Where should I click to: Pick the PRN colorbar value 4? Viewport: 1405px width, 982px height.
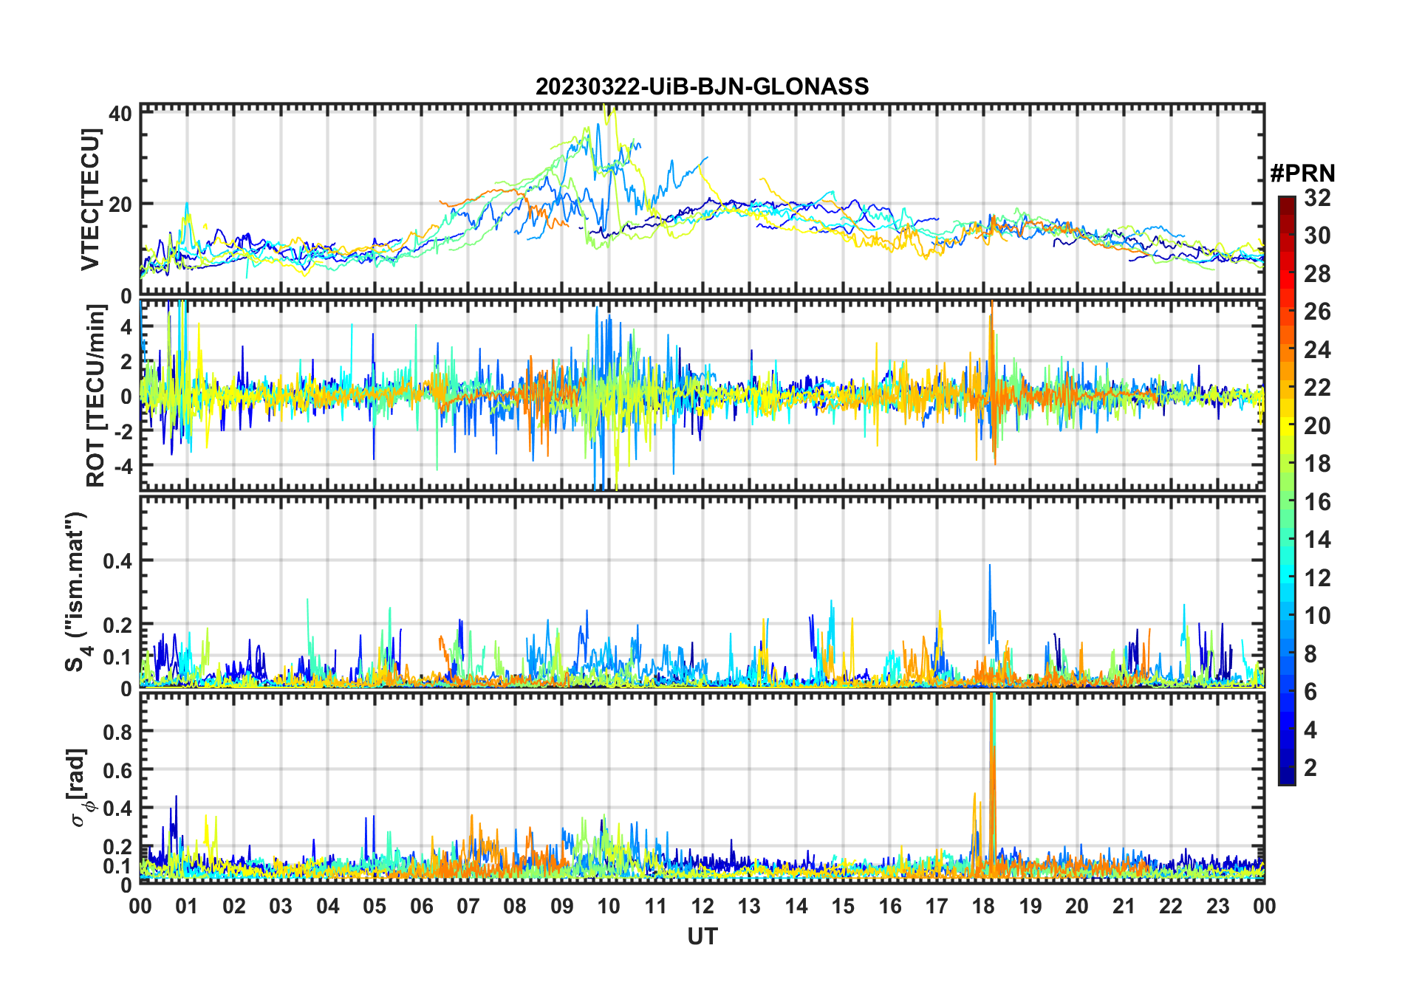coord(1310,730)
